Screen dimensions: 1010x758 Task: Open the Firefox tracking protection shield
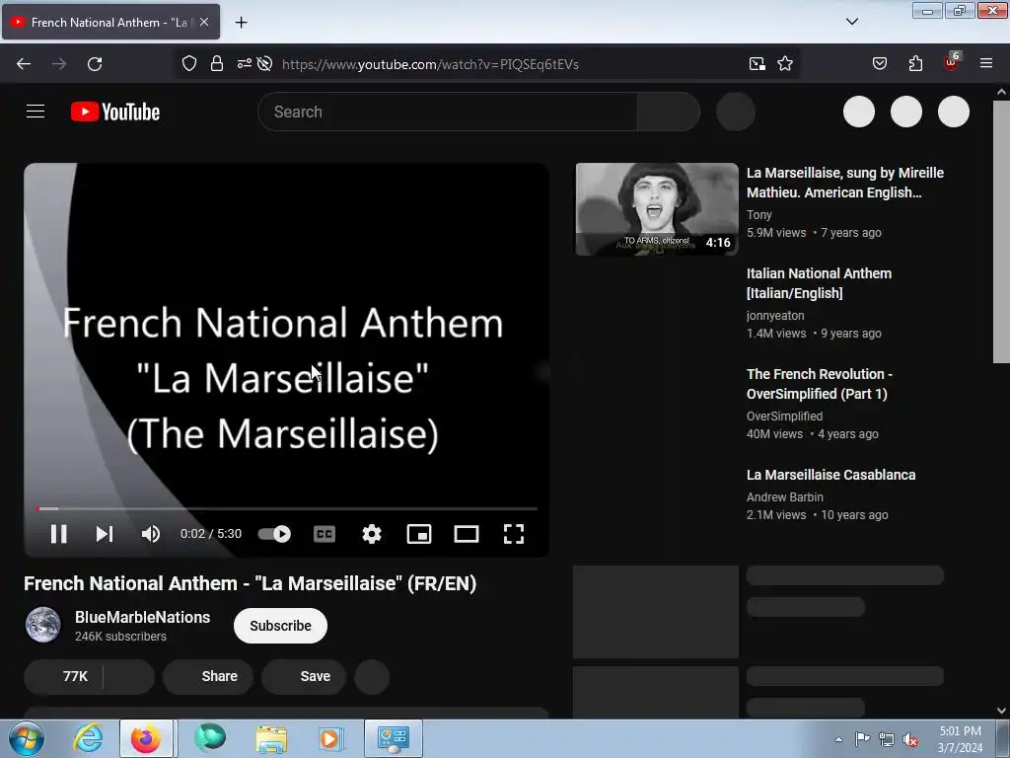pos(188,64)
